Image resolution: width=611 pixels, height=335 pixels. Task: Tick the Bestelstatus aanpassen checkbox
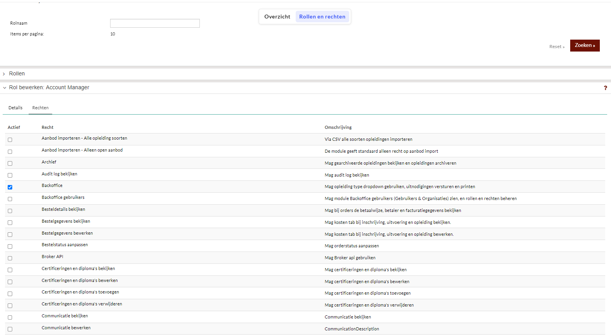(10, 247)
